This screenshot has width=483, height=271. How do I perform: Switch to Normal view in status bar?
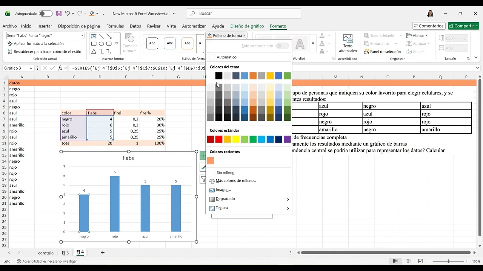click(395, 261)
